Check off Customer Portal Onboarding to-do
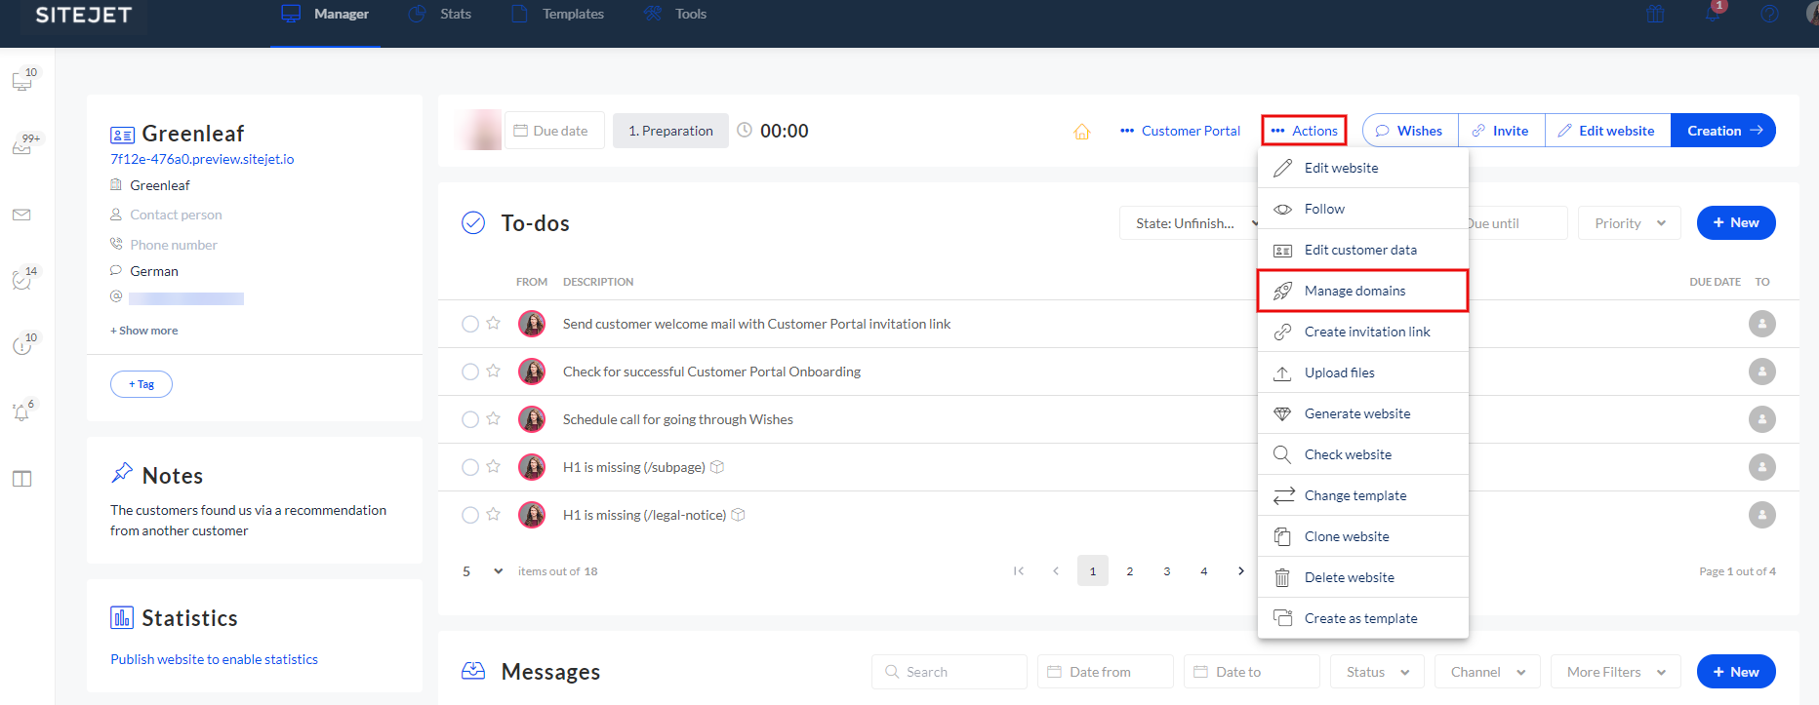1819x705 pixels. tap(470, 372)
